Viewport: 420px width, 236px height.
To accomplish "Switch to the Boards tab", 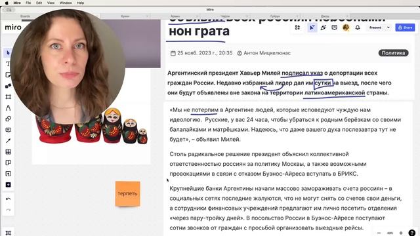I will pyautogui.click(x=25, y=16).
